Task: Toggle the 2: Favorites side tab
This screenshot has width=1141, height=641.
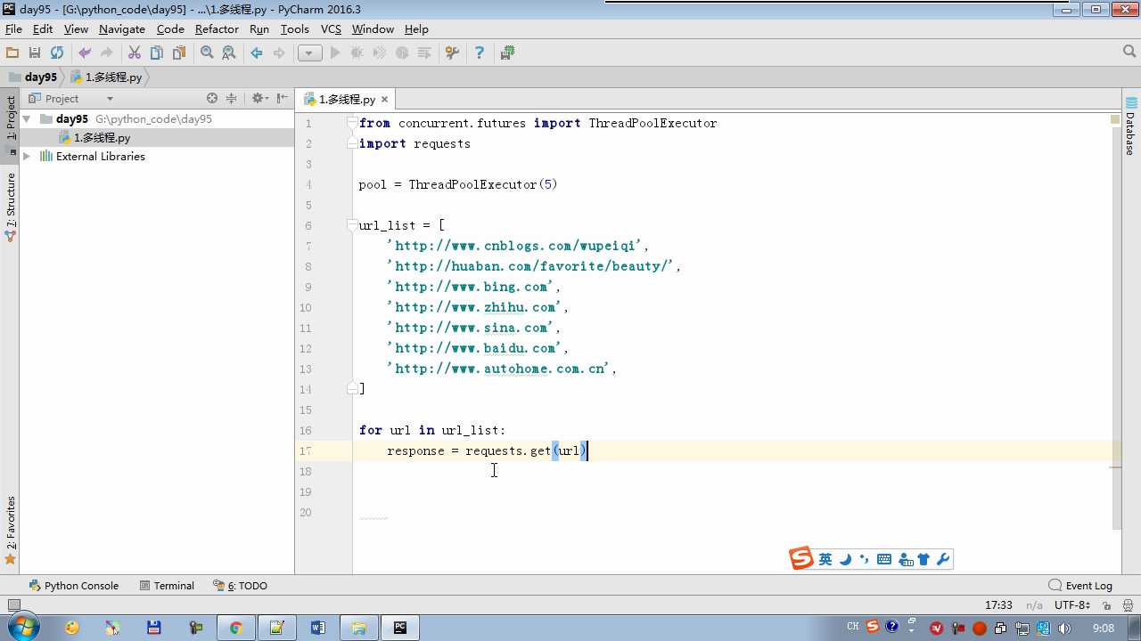Action: click(11, 530)
